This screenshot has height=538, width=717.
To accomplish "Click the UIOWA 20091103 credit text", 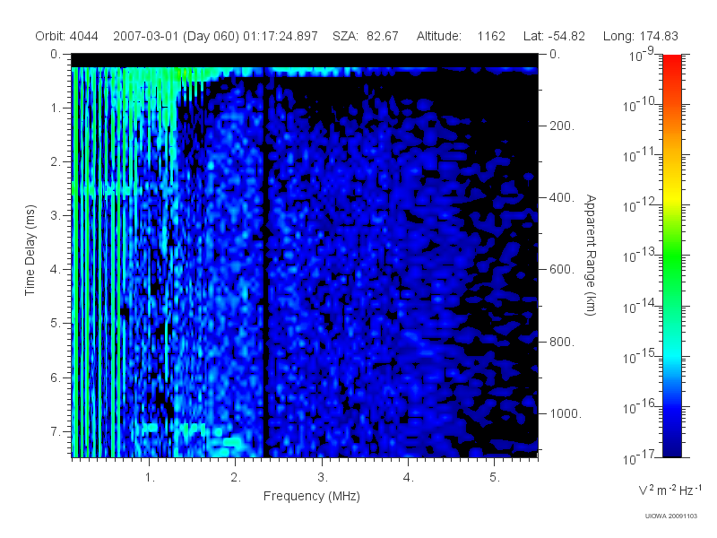I will pos(670,516).
